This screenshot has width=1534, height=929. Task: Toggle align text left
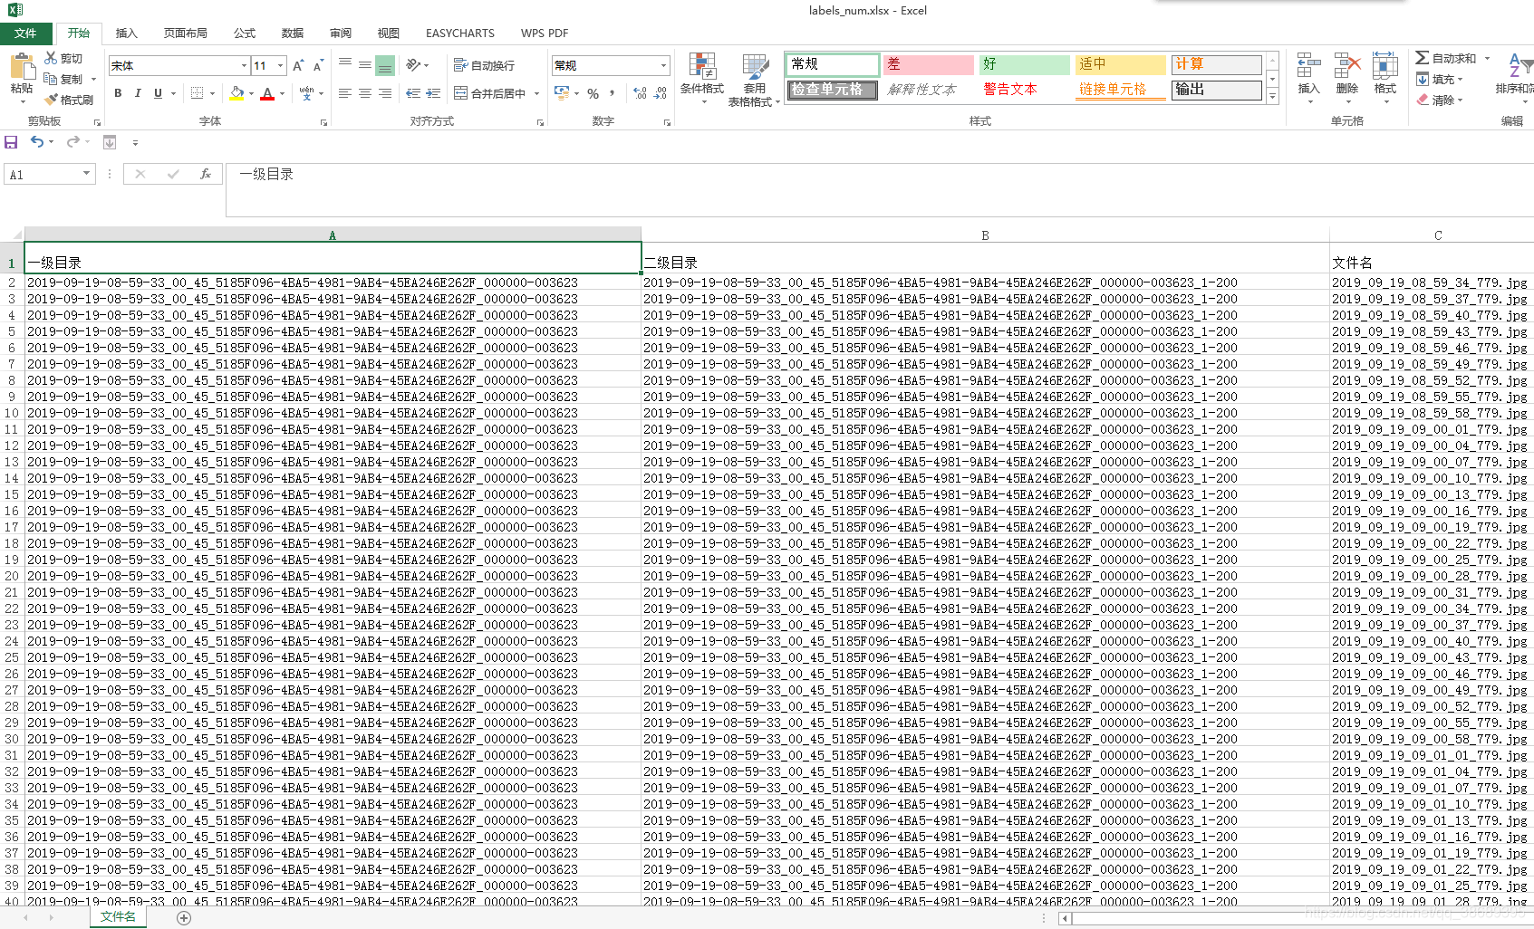345,93
